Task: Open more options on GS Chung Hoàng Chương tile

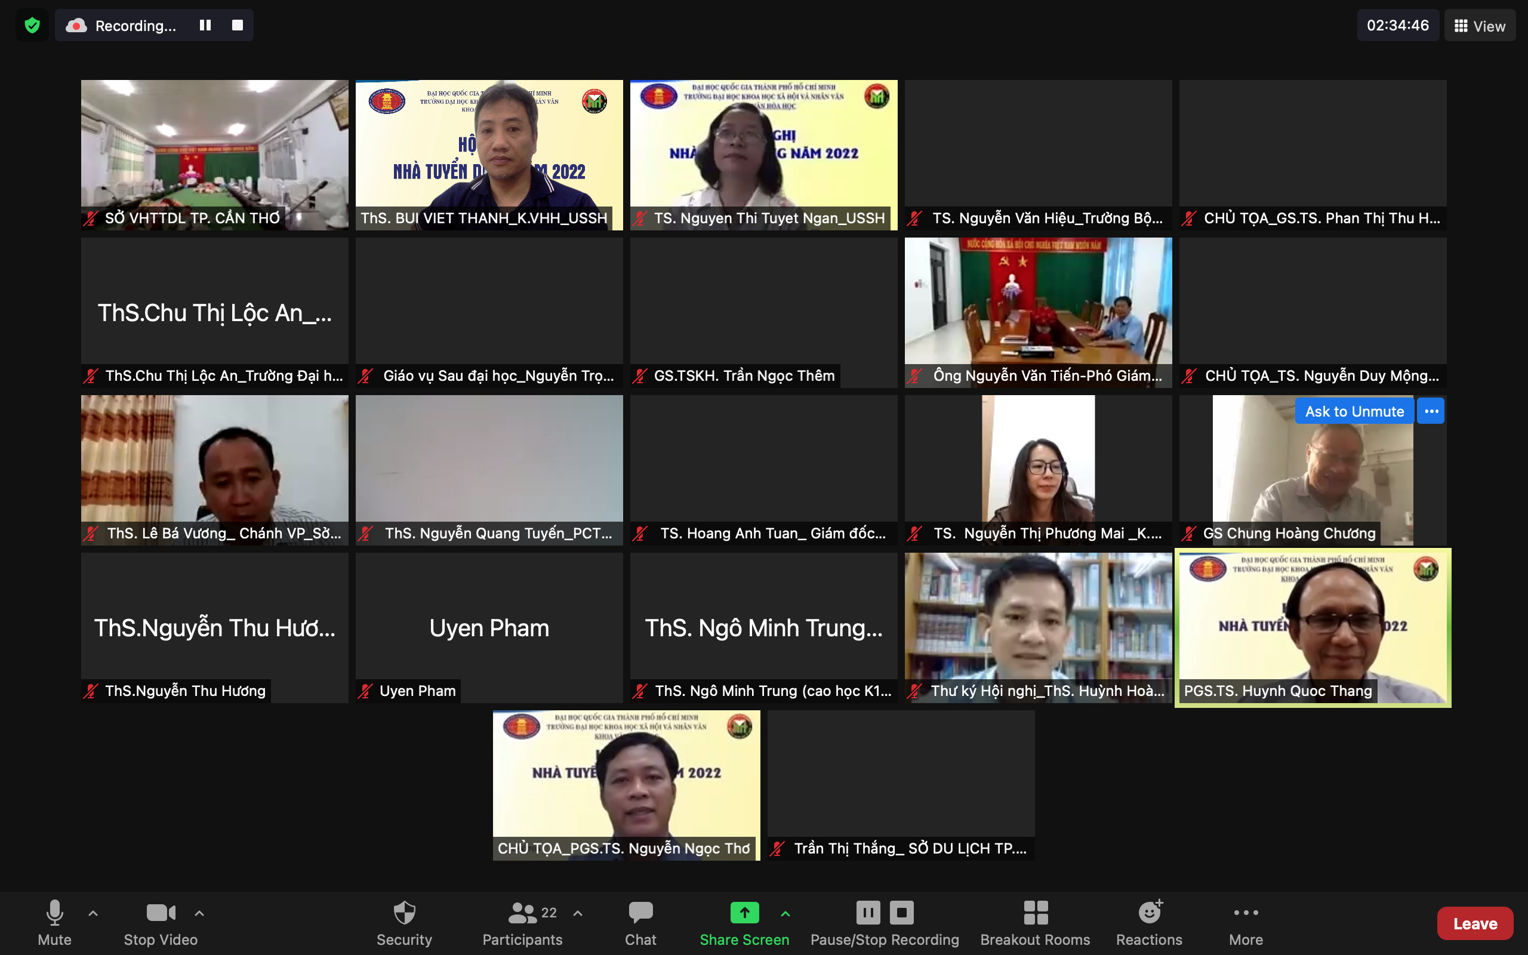Action: [x=1431, y=411]
